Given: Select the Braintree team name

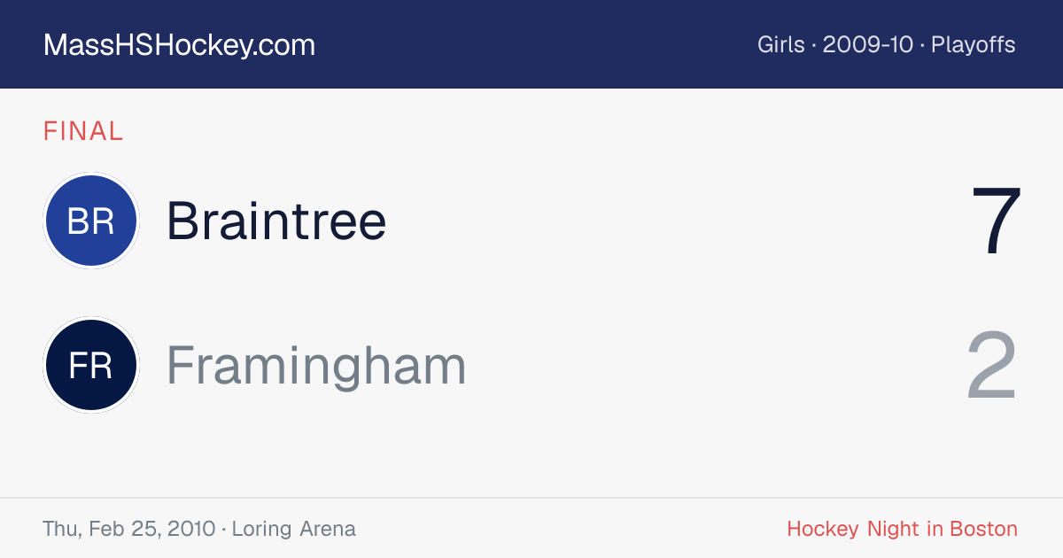Looking at the screenshot, I should 276,221.
